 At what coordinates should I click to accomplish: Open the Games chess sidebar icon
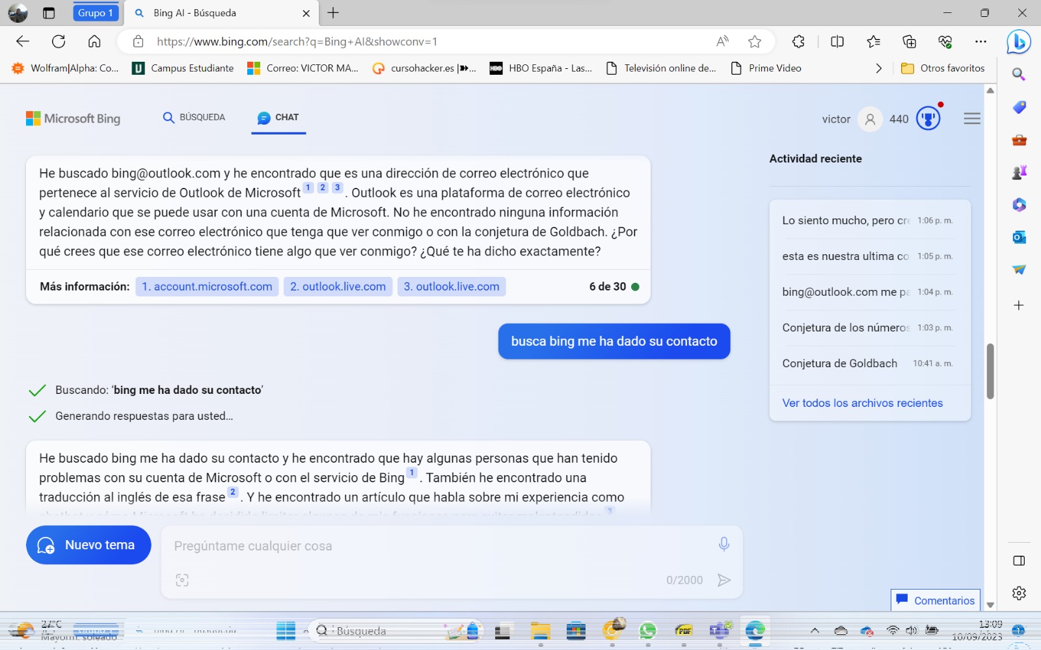point(1019,172)
